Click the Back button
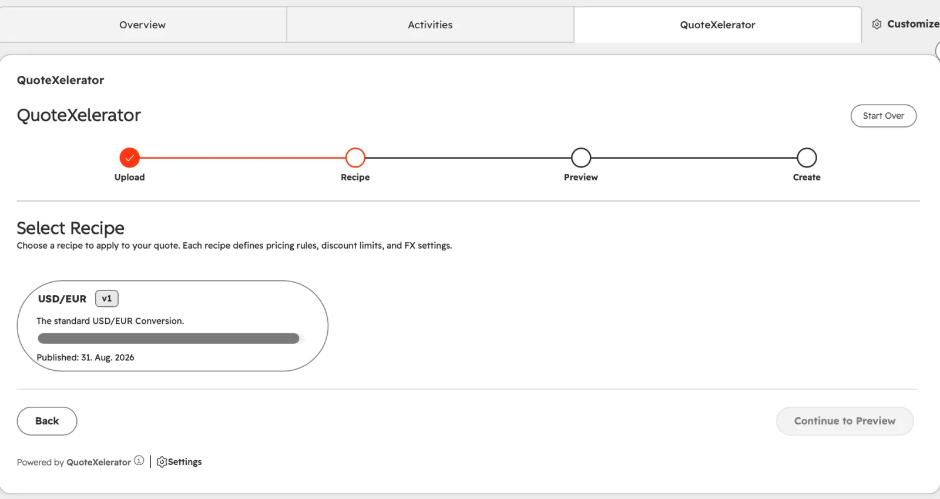940x499 pixels. click(x=47, y=421)
